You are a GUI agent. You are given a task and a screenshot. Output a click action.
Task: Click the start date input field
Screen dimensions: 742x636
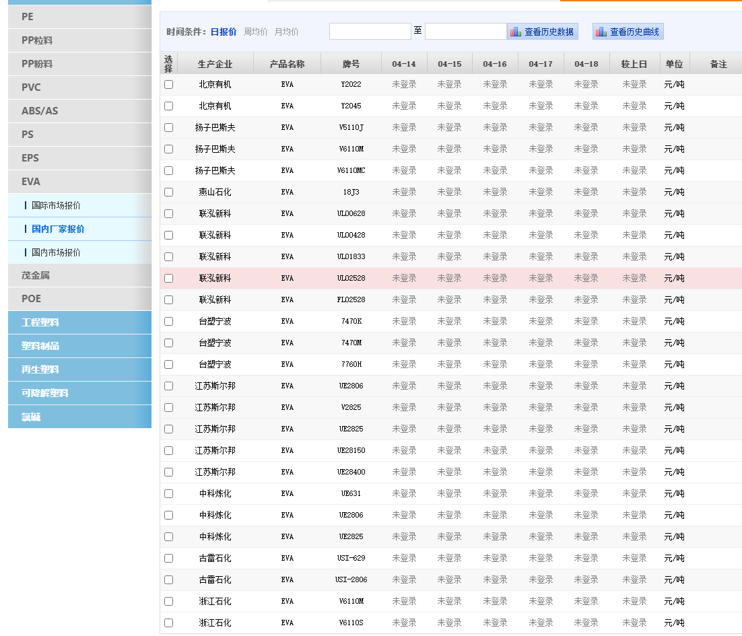[x=370, y=32]
